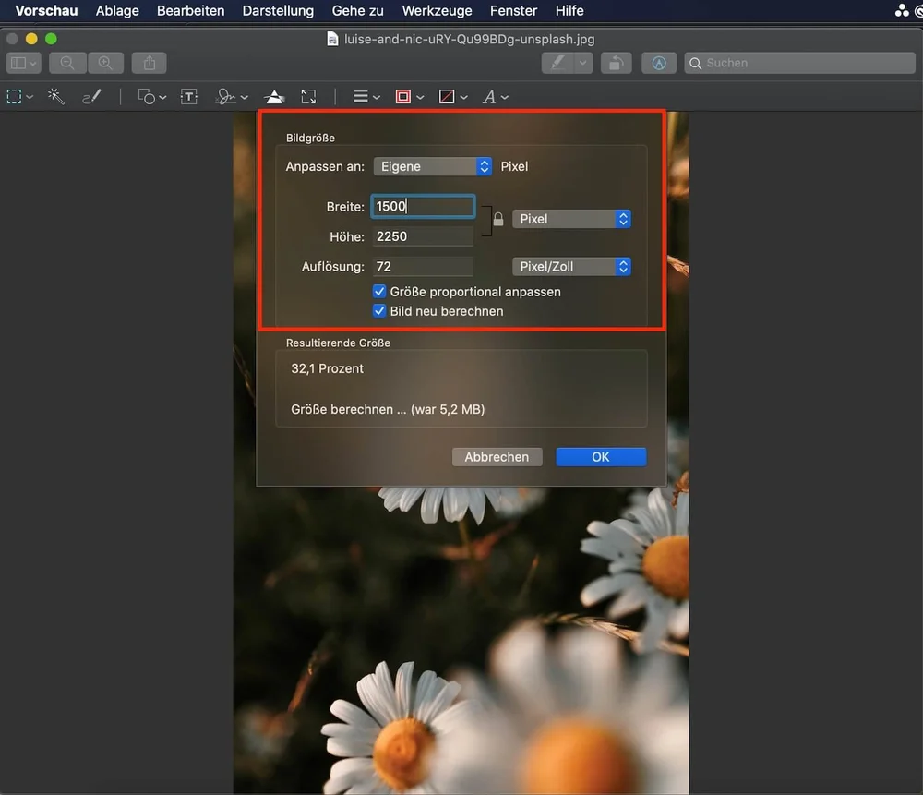Click the zoom out magnifier icon

[67, 63]
